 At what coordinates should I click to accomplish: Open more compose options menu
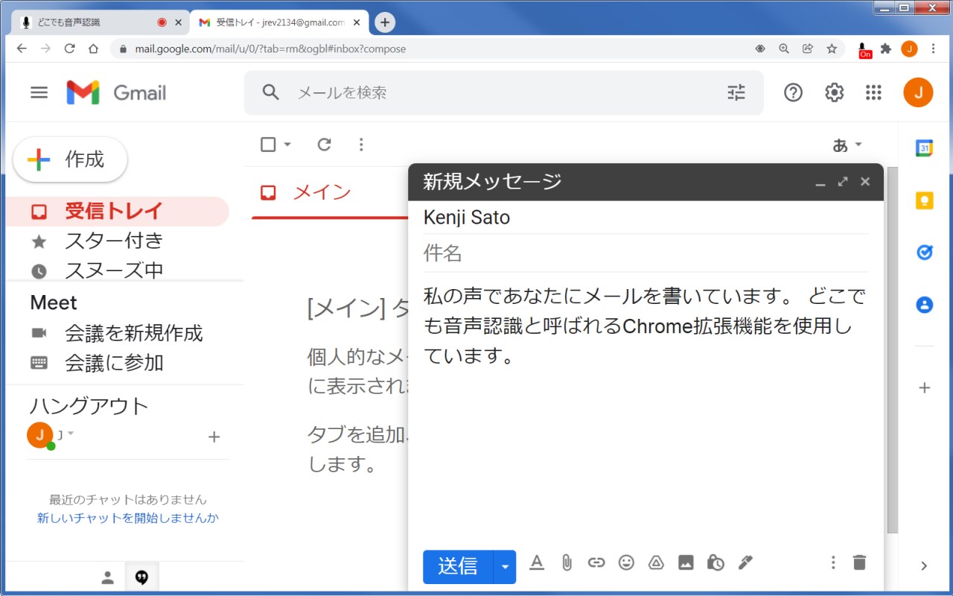[833, 562]
